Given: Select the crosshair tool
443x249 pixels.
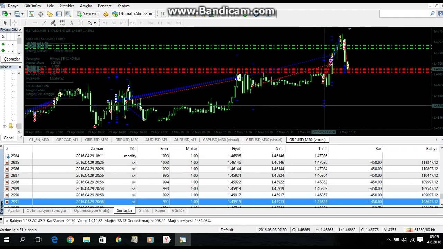Looking at the screenshot, I should pyautogui.click(x=15, y=23).
